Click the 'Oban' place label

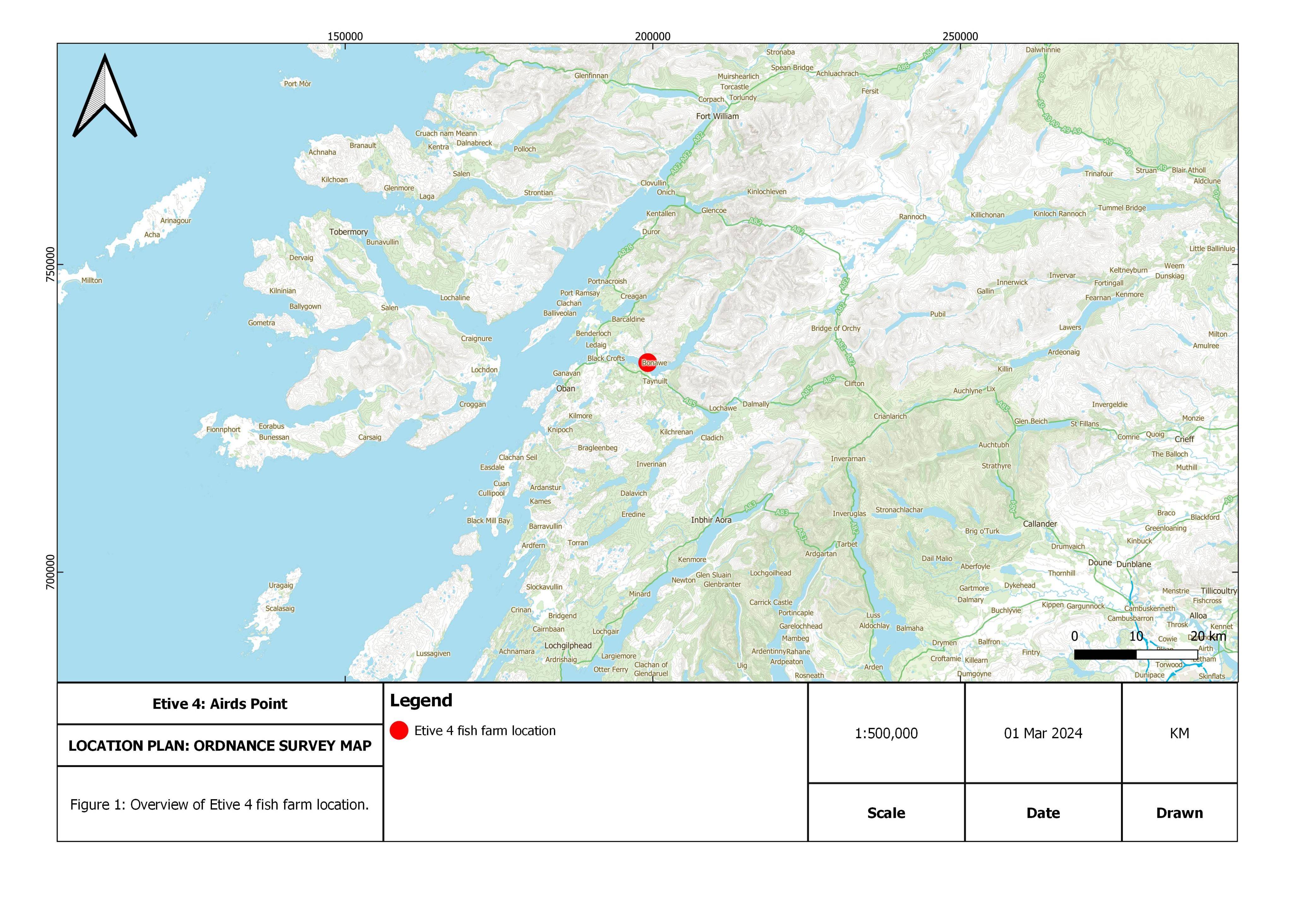[566, 389]
